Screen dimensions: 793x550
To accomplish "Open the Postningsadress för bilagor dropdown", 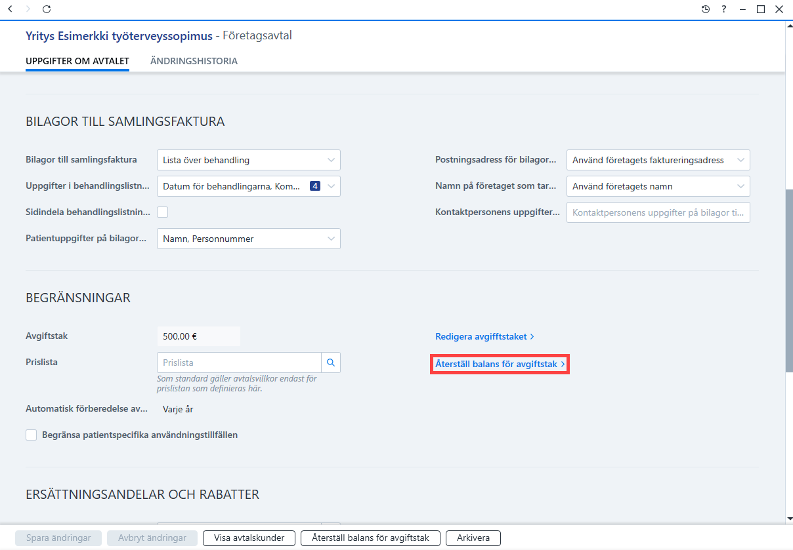I will coord(658,160).
